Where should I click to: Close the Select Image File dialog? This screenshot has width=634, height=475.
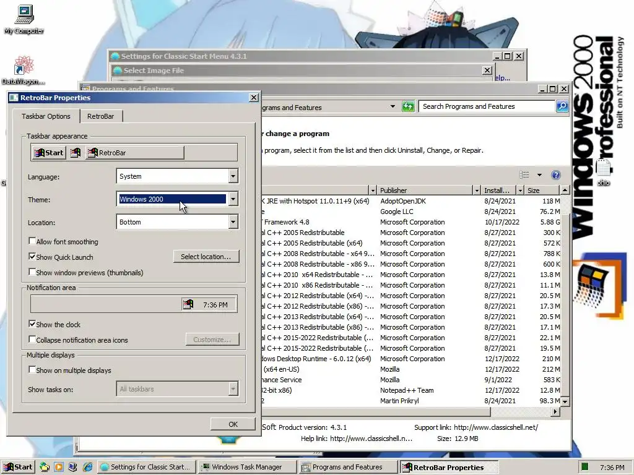coord(487,71)
